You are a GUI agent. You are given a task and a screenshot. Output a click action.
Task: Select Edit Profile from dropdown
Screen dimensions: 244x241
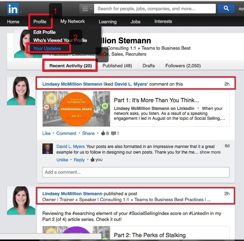click(44, 32)
